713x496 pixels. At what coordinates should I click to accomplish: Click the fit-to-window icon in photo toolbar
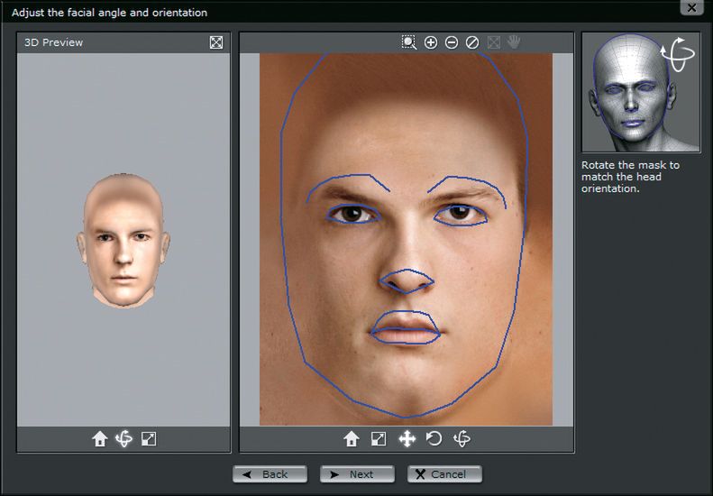coord(493,42)
